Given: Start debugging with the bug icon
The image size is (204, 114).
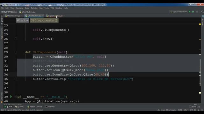Looking at the screenshot, I should coord(193,12).
